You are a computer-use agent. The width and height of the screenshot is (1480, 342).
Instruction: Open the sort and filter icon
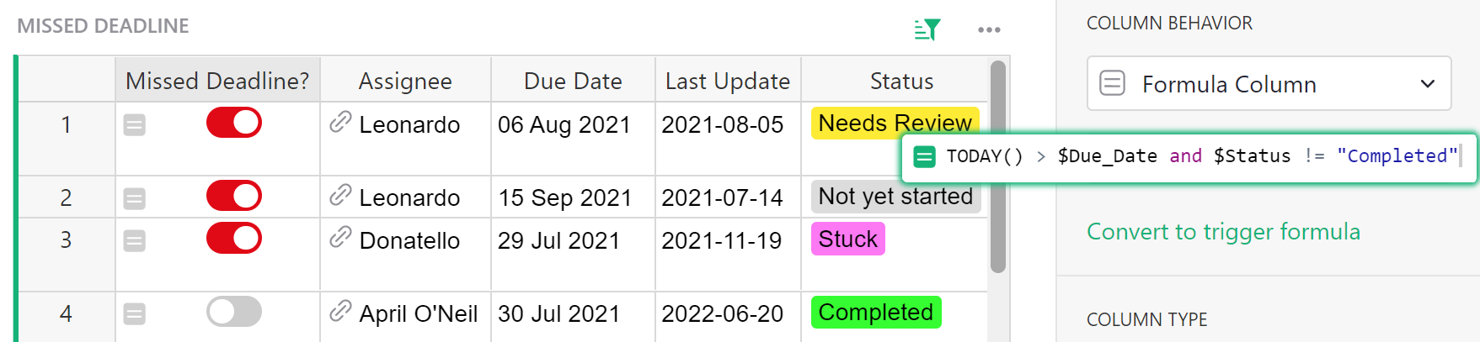[x=927, y=29]
